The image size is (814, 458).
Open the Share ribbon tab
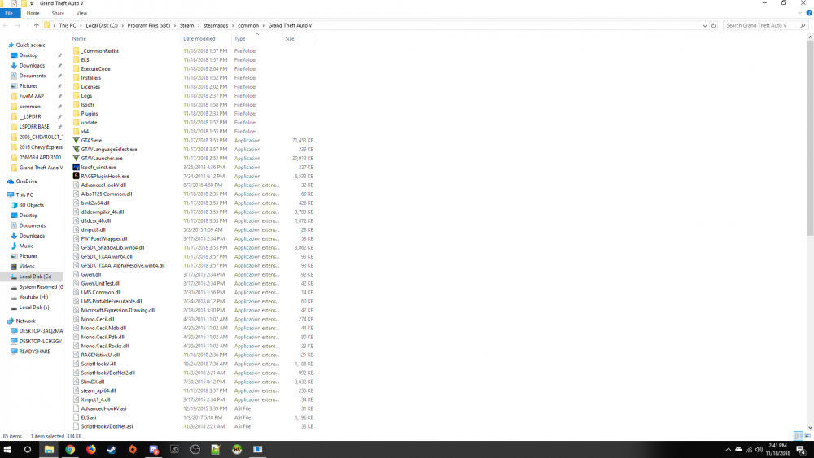[x=58, y=13]
